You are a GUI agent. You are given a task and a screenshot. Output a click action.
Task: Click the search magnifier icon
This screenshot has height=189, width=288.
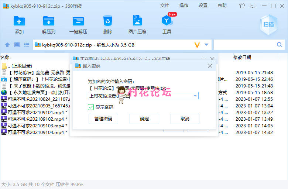[x=280, y=45]
